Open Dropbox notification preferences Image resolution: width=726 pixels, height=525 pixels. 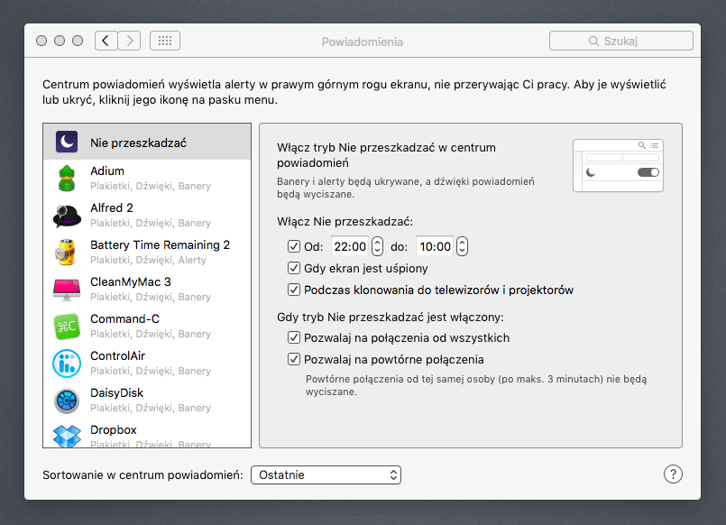click(113, 430)
